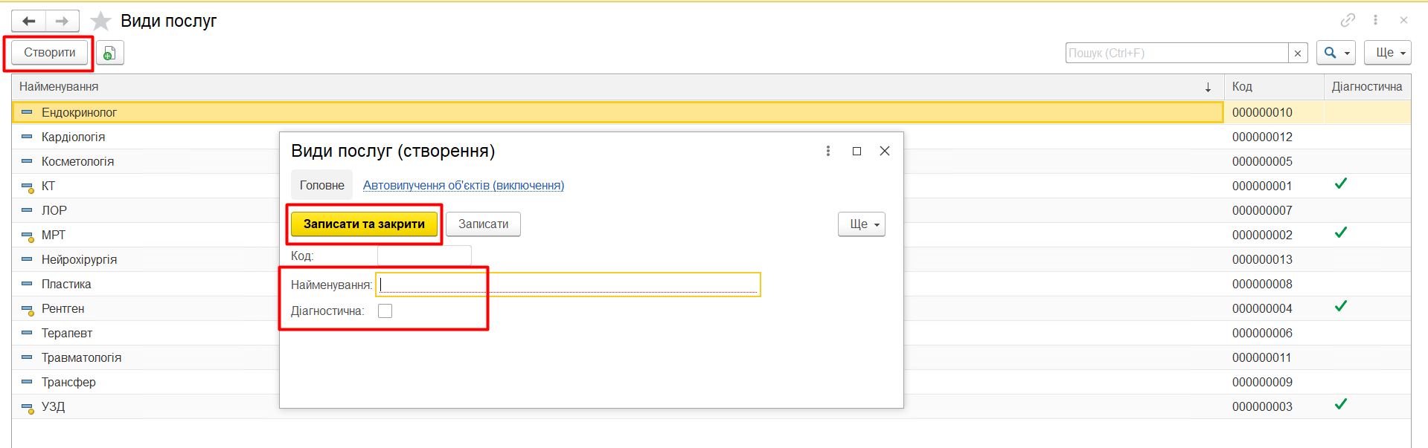Screen dimensions: 1428x448
Task: Expand the Ще menu inside dialog
Action: tap(862, 224)
